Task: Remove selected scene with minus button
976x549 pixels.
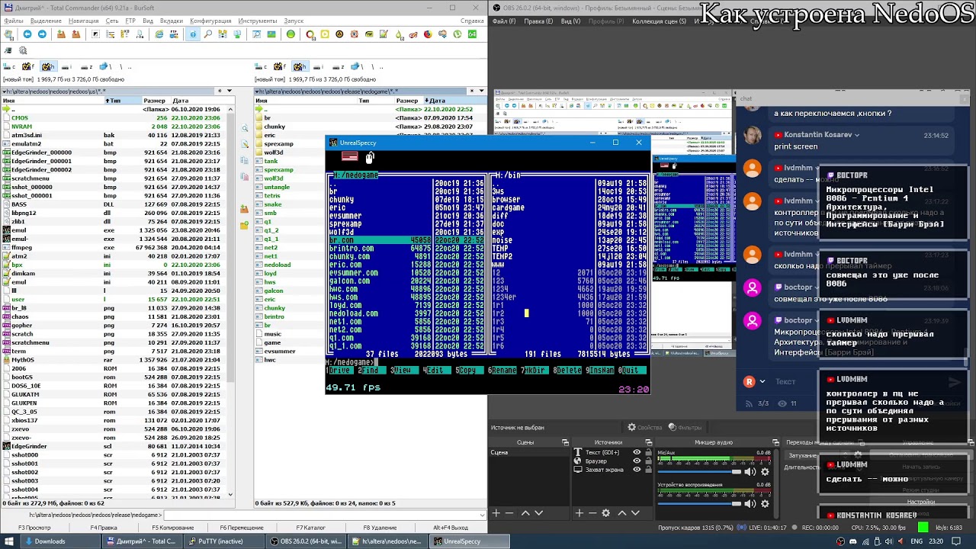Action: [509, 513]
